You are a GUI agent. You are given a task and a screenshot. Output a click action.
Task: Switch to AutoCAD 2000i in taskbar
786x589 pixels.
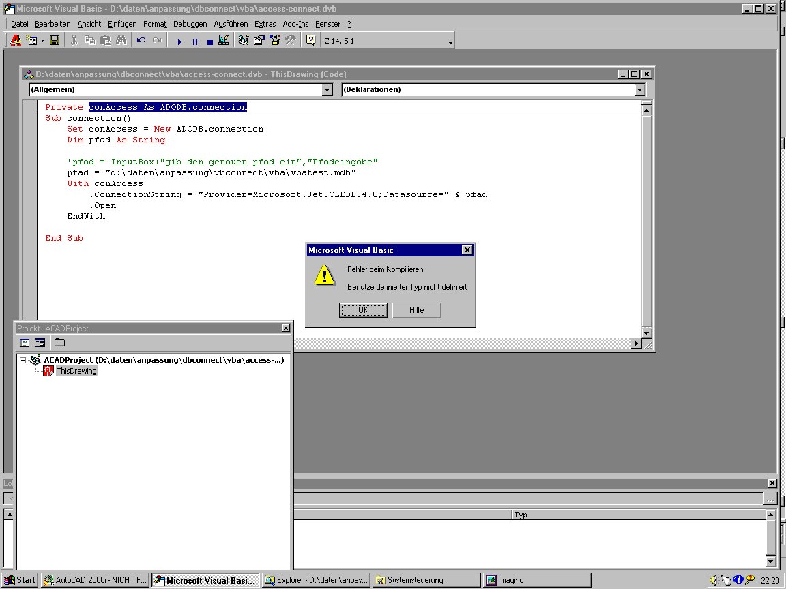(95, 580)
